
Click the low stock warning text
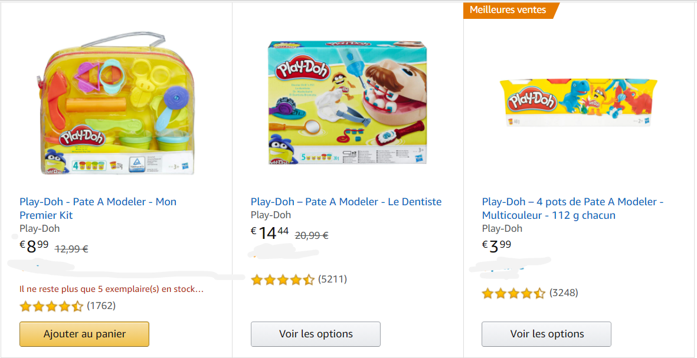coord(112,289)
